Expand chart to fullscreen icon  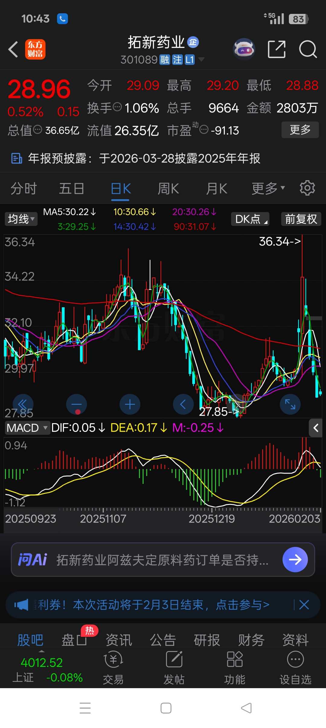[290, 404]
